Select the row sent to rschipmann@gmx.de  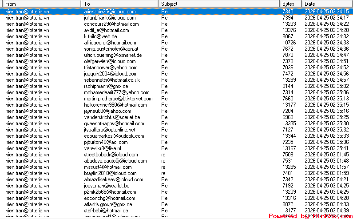pyautogui.click(x=177, y=86)
